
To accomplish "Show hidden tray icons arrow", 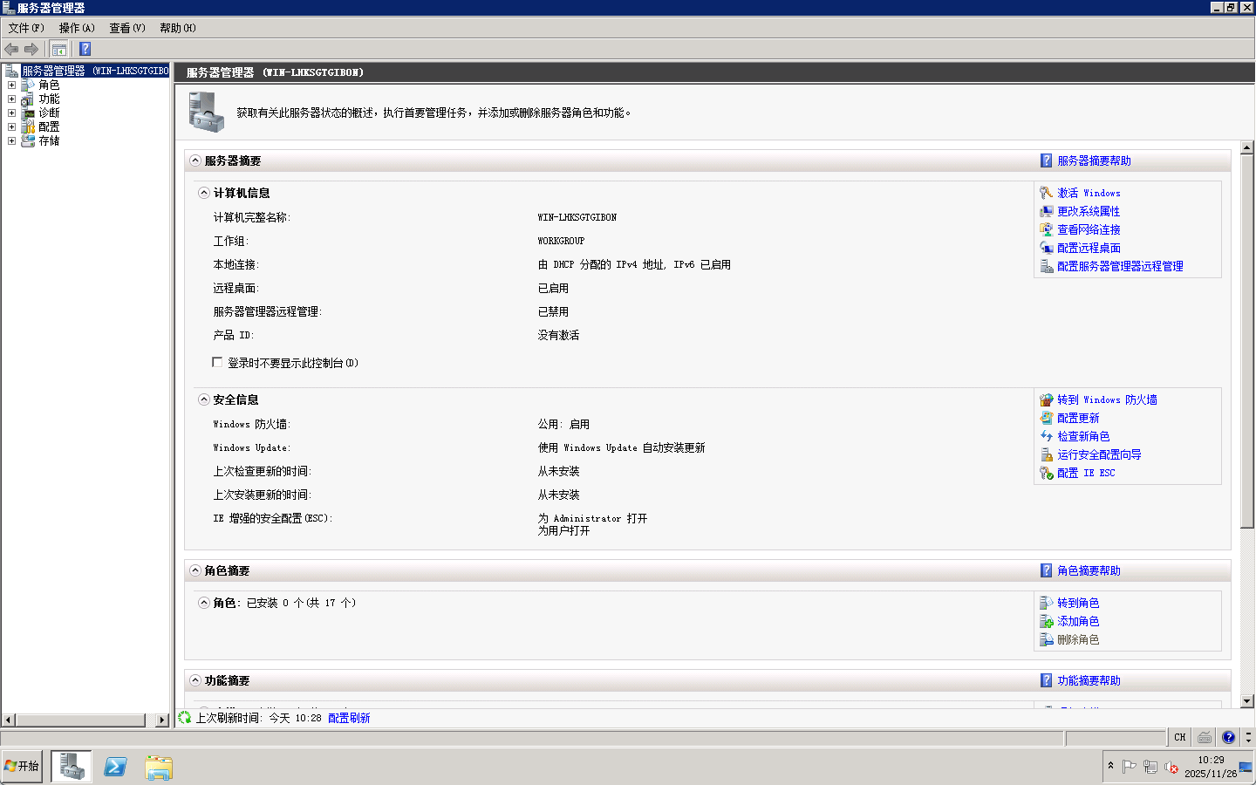I will (x=1110, y=766).
